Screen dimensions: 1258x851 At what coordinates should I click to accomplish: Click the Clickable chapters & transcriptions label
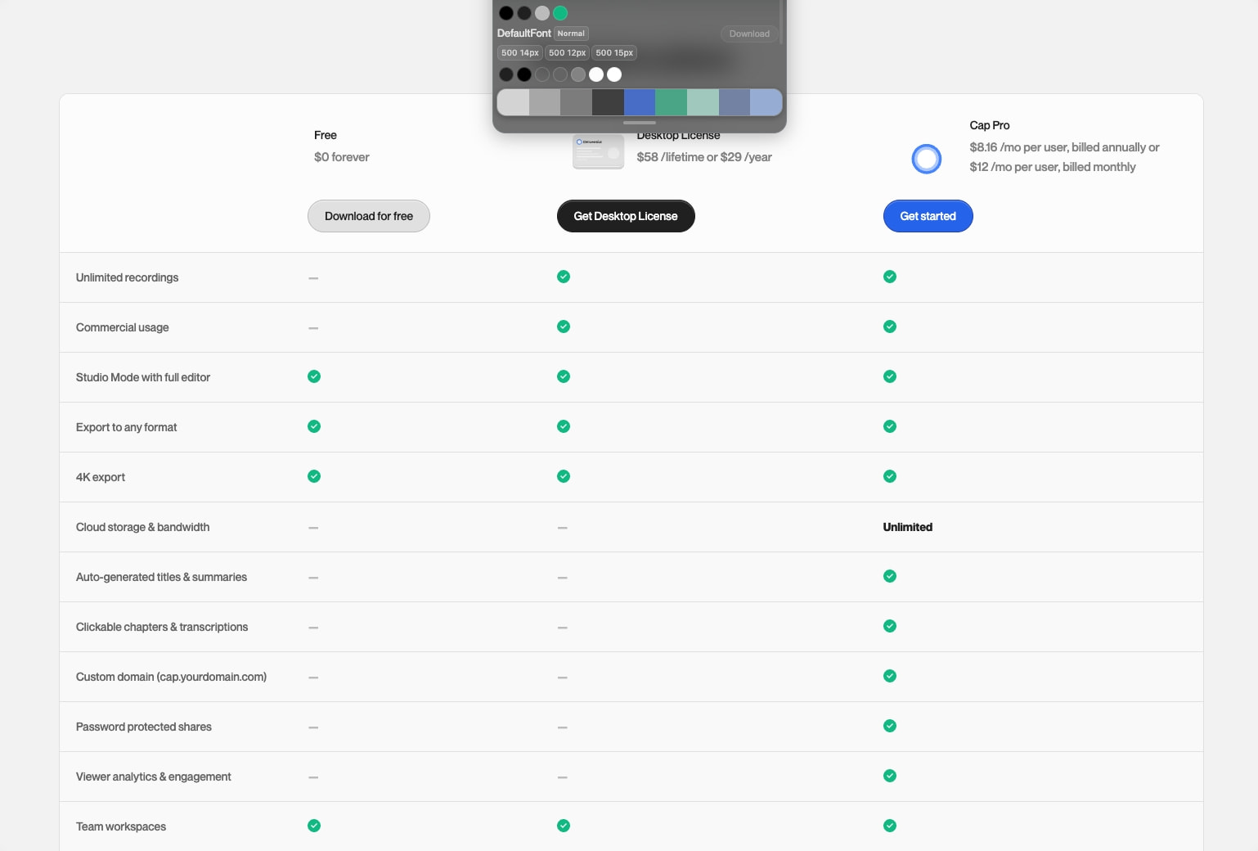point(162,627)
